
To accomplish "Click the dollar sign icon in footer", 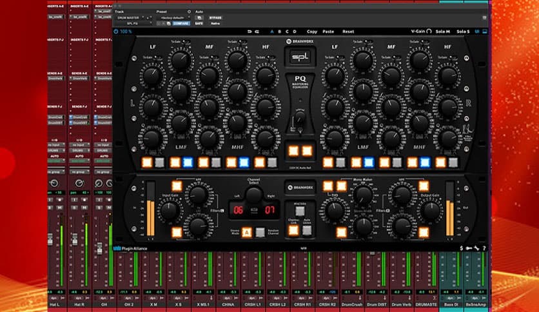I will coord(462,248).
